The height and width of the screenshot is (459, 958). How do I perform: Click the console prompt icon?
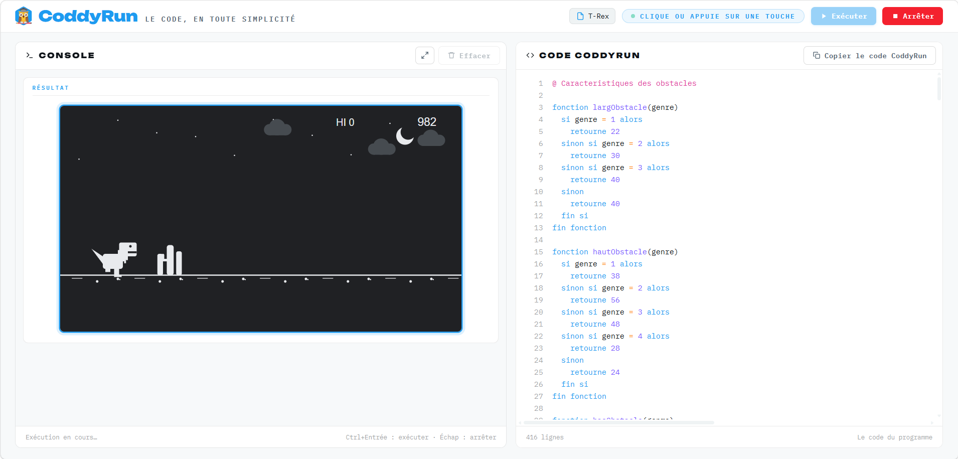click(30, 55)
